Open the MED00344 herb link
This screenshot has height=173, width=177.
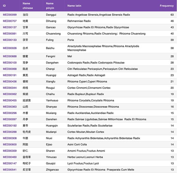point(10,88)
